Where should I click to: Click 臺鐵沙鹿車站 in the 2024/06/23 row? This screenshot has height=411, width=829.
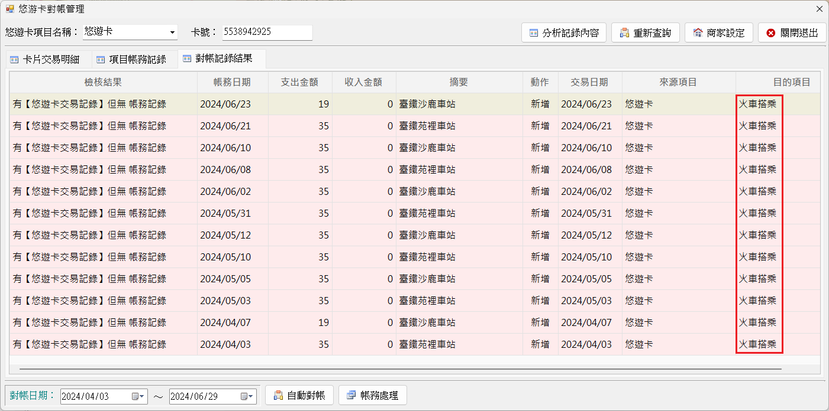pyautogui.click(x=427, y=104)
